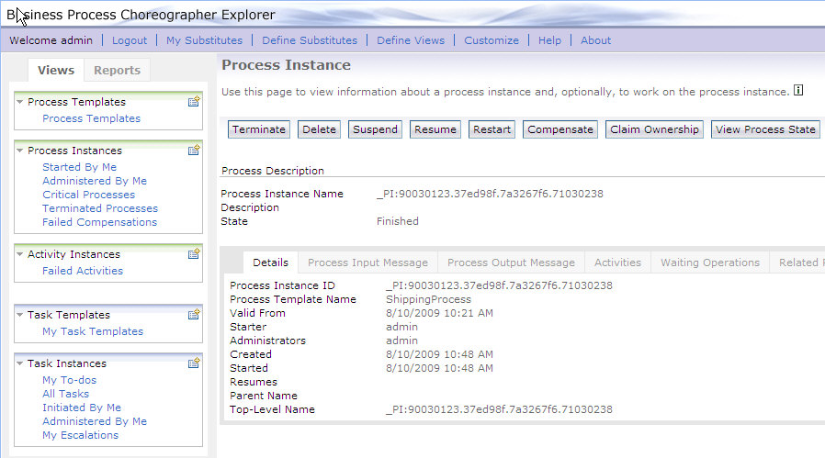Click the View Process State button

coord(765,129)
